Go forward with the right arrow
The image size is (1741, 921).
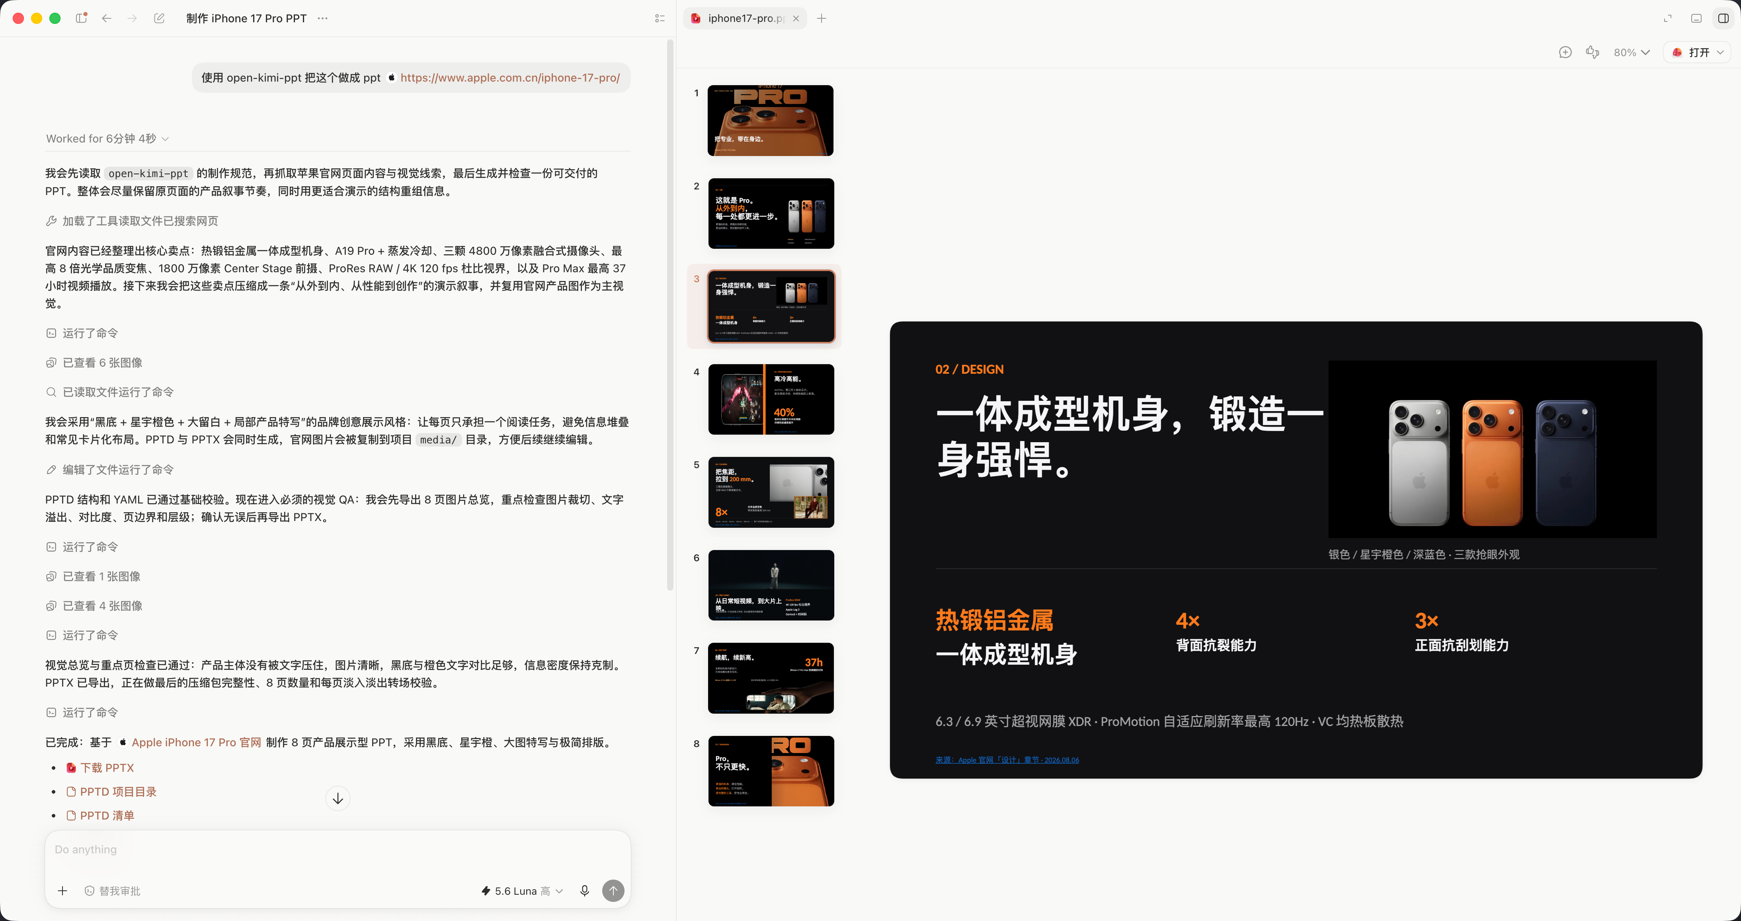tap(133, 18)
